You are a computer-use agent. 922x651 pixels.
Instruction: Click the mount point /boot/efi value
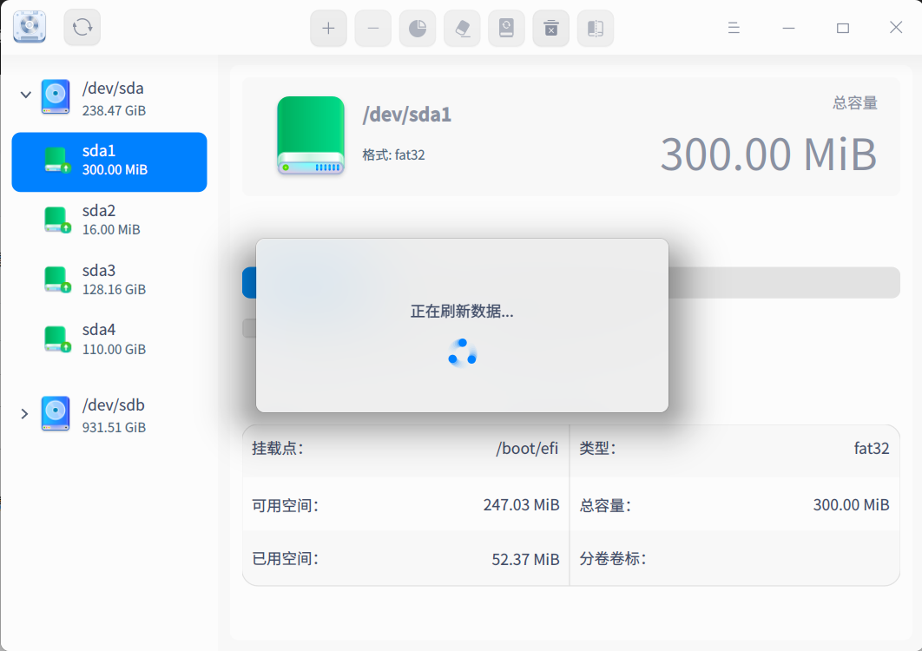528,449
